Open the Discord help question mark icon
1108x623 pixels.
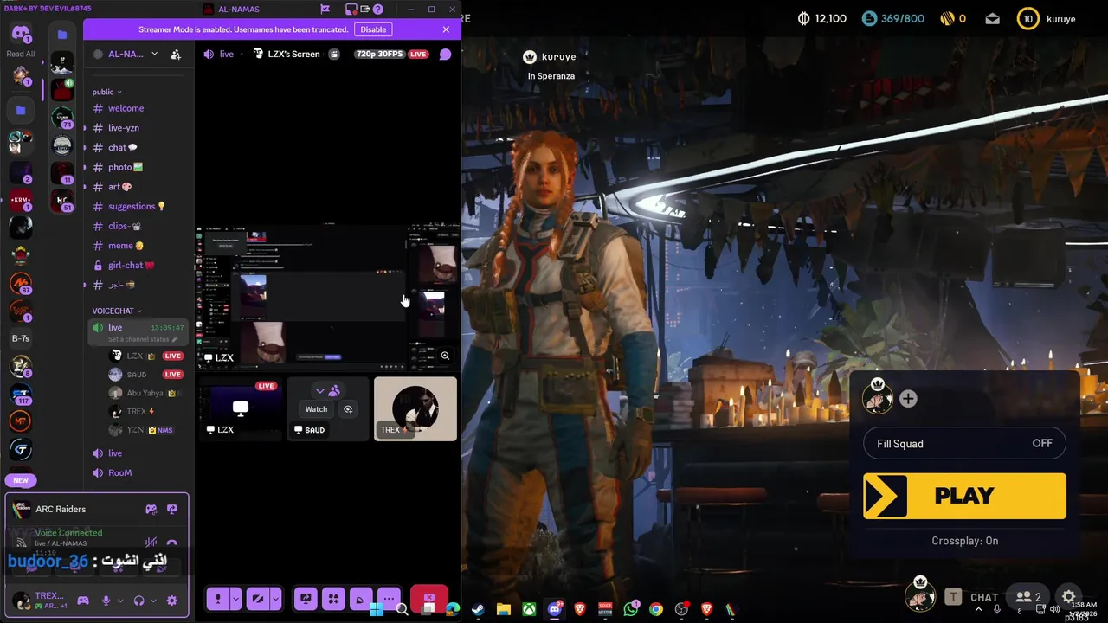[x=377, y=10]
